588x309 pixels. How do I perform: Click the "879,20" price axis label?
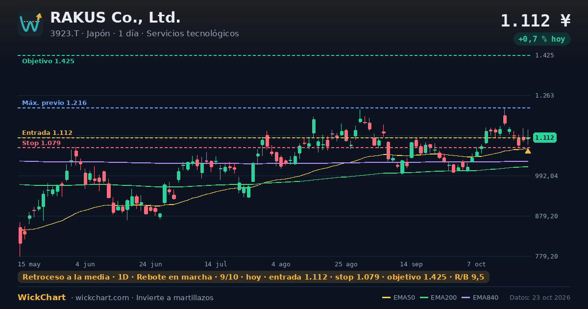(546, 216)
